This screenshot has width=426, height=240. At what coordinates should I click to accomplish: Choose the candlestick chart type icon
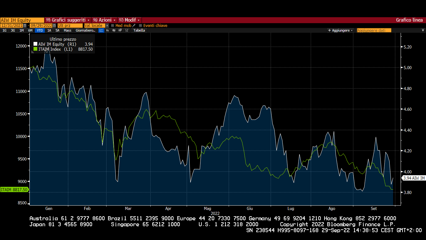pos(114,30)
